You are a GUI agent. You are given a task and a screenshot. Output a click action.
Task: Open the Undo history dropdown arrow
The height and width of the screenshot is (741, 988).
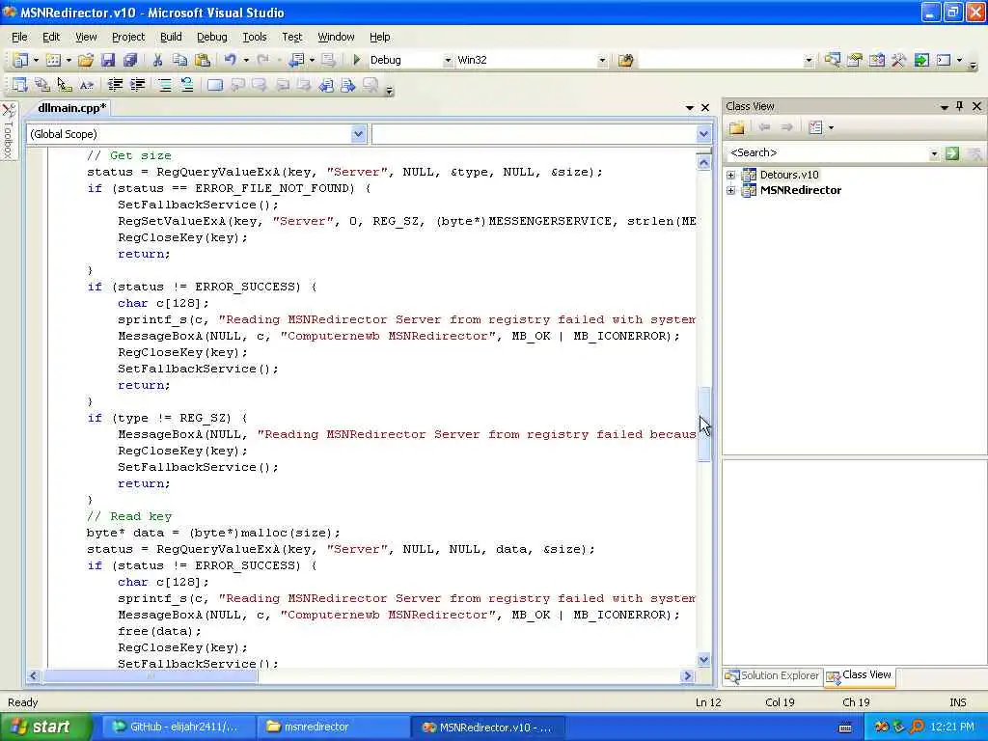[246, 60]
